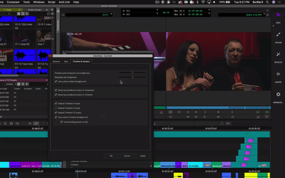Toggle Default Timeline V tracks checkbox
Image resolution: width=285 pixels, height=178 pixels.
56,103
